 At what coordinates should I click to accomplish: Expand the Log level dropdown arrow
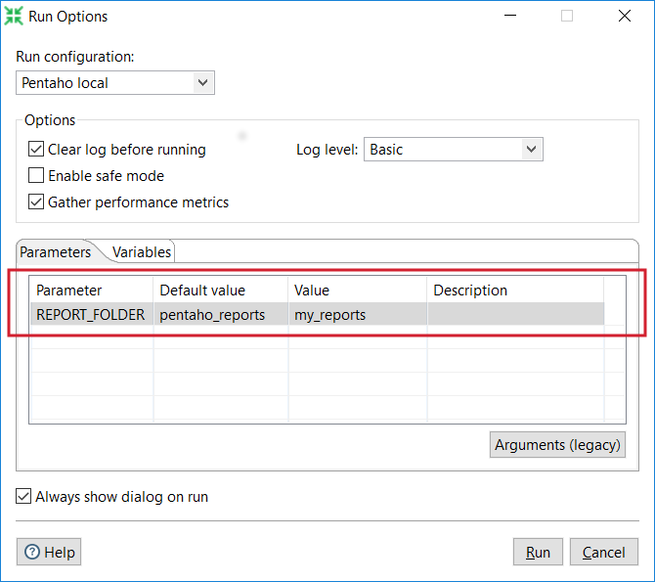click(x=532, y=150)
